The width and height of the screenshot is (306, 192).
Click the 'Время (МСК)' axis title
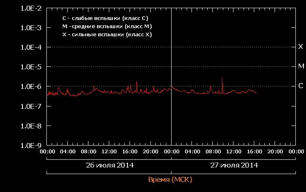(x=170, y=179)
